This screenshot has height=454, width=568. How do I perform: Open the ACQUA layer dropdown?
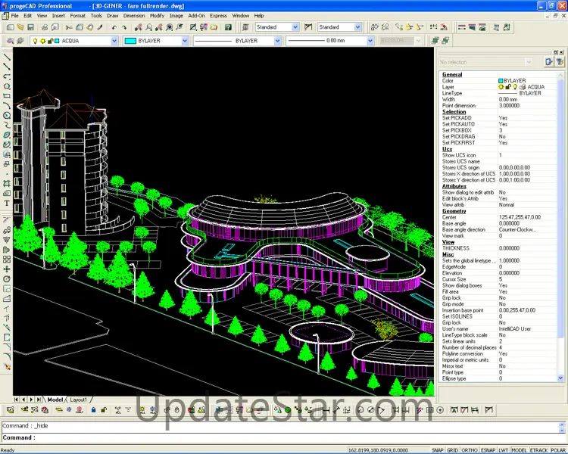(x=74, y=41)
